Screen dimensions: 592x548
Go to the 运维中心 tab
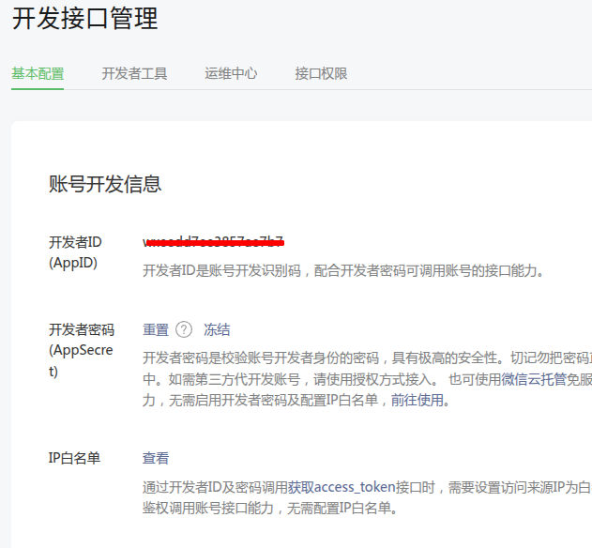(231, 73)
